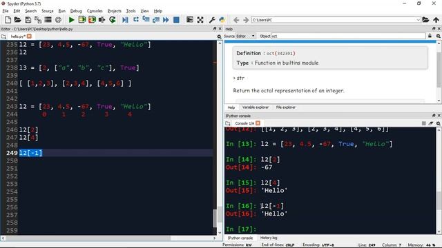
Task: Expand the working directory path dropdown
Action: coord(418,20)
